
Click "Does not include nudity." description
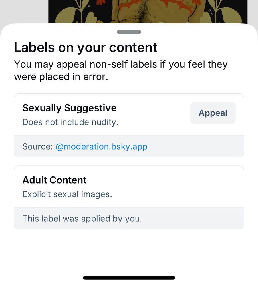click(x=70, y=122)
